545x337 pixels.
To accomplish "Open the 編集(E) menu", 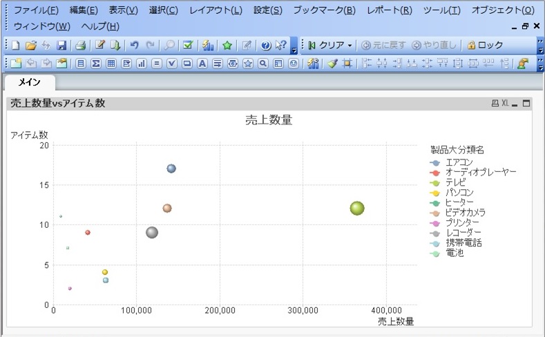I will (x=84, y=10).
